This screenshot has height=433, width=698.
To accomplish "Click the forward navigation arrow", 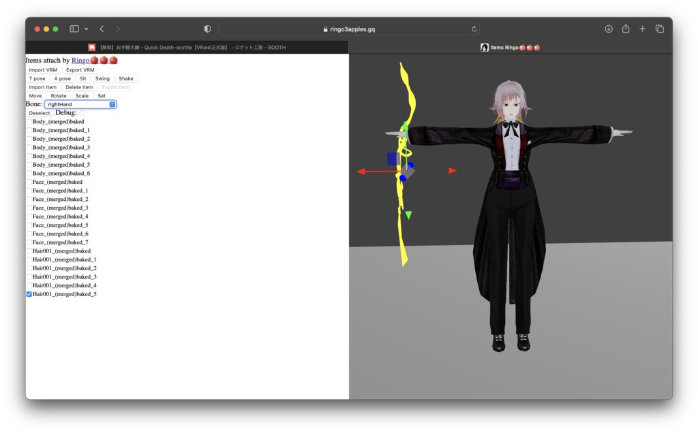I will tap(117, 29).
